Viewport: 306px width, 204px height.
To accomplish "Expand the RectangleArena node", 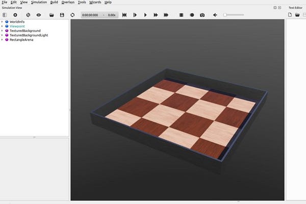I will (x=2, y=40).
